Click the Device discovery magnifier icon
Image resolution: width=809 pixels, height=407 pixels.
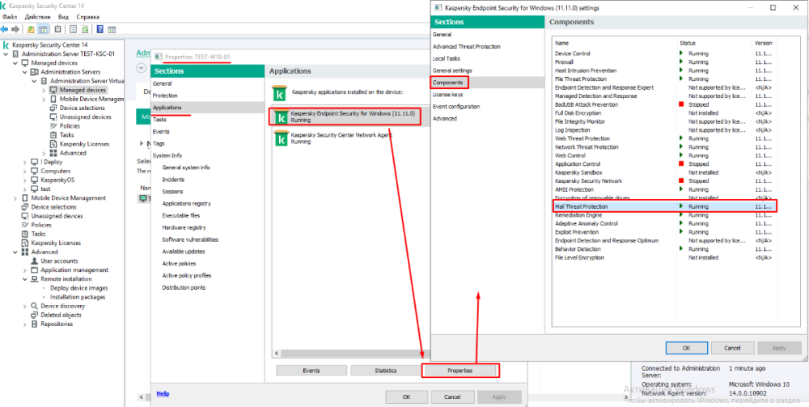pyautogui.click(x=35, y=306)
